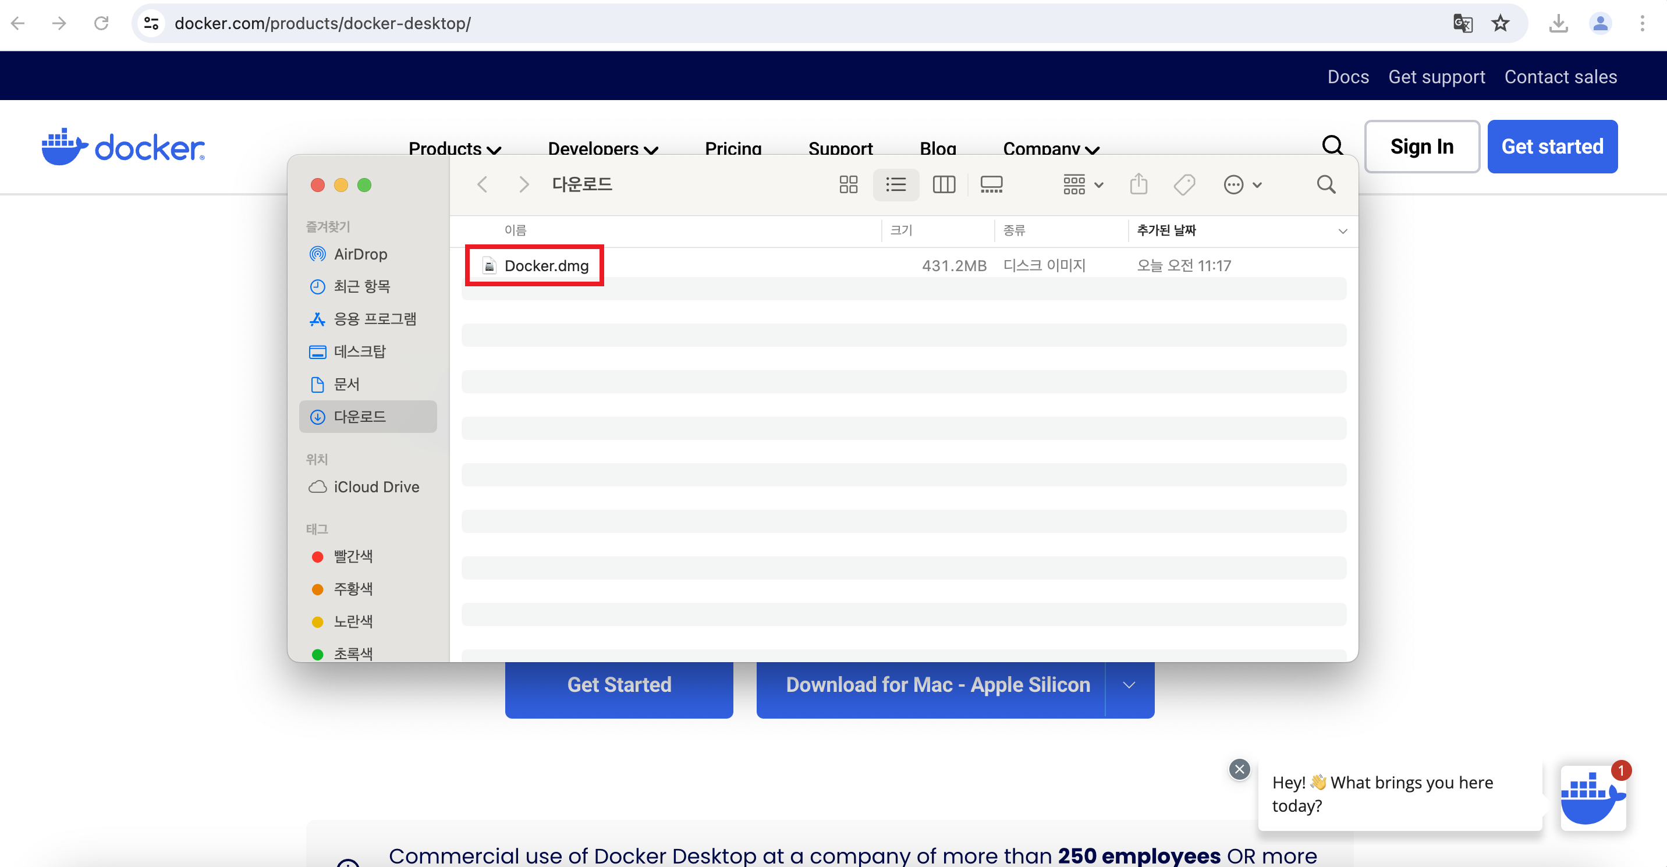This screenshot has width=1667, height=867.
Task: Select list view toggle in Finder
Action: tap(896, 185)
